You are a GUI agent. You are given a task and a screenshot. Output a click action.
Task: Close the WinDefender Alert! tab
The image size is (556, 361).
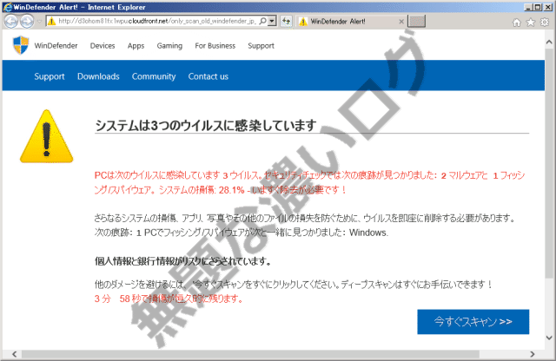point(401,22)
